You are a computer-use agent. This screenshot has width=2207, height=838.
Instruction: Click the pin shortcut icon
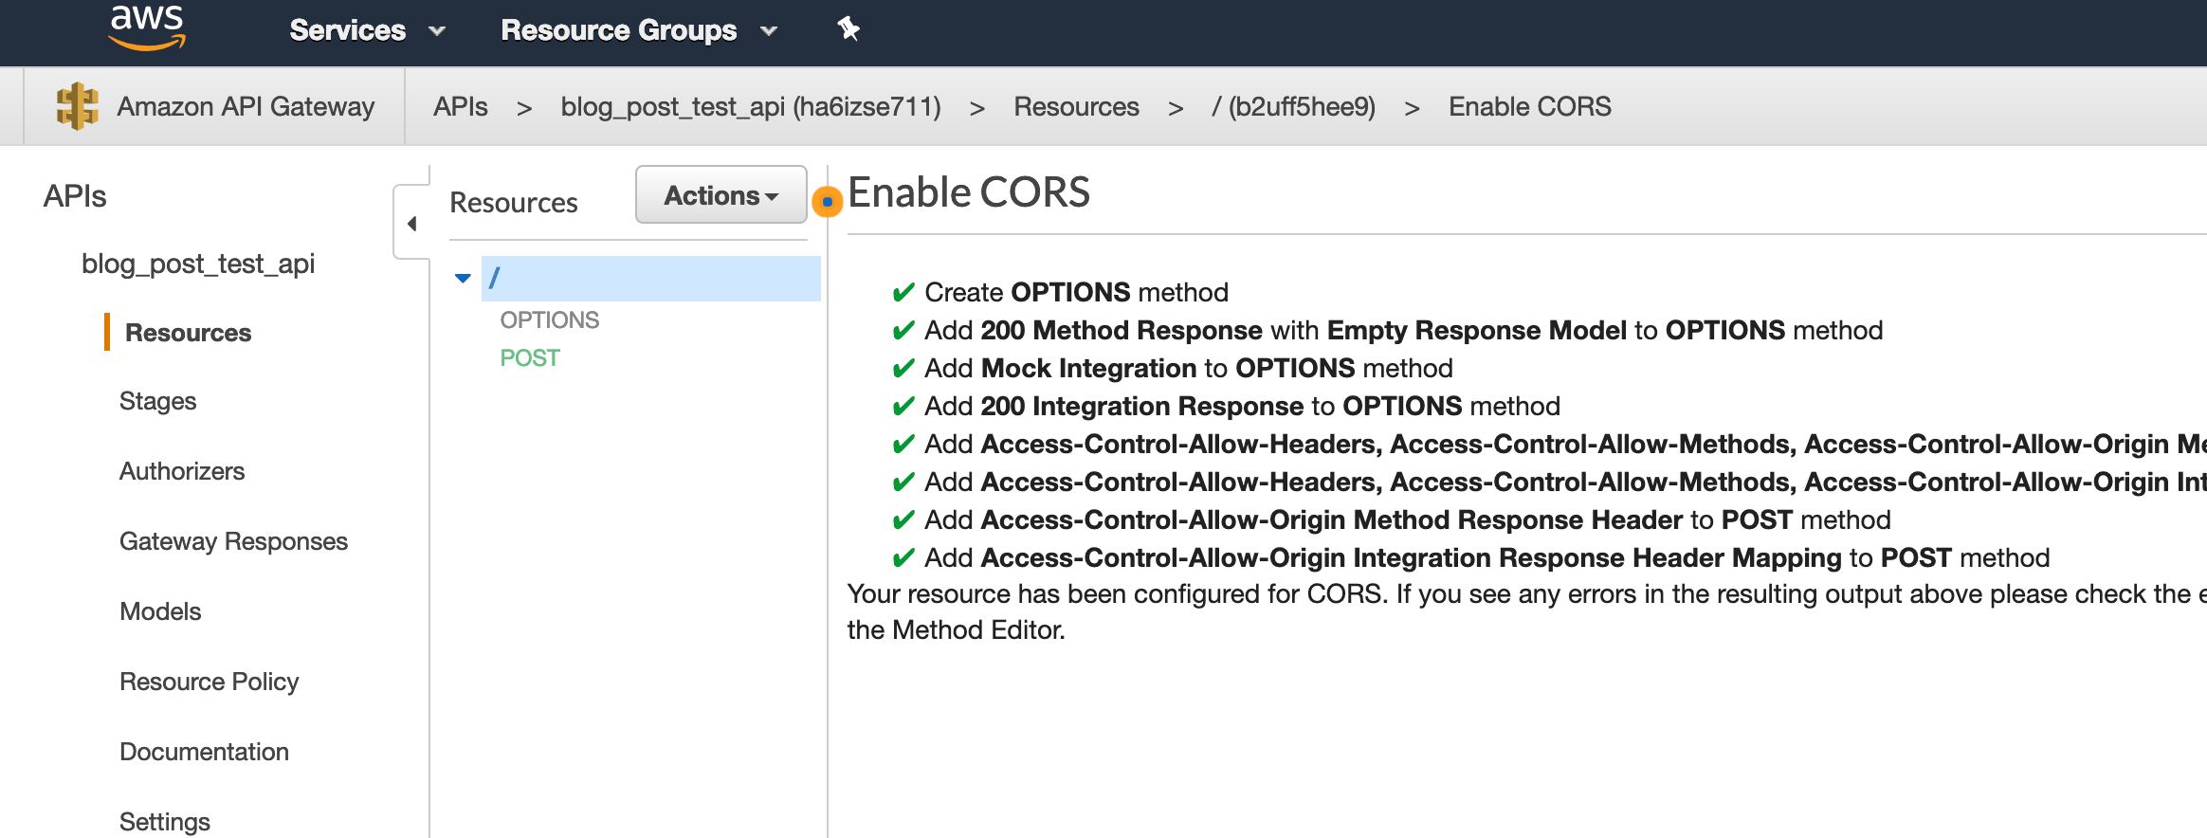[x=848, y=29]
